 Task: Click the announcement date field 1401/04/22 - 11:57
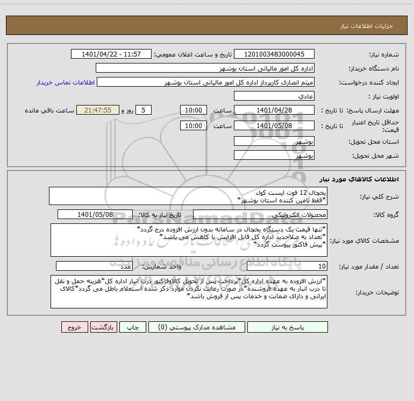click(111, 54)
